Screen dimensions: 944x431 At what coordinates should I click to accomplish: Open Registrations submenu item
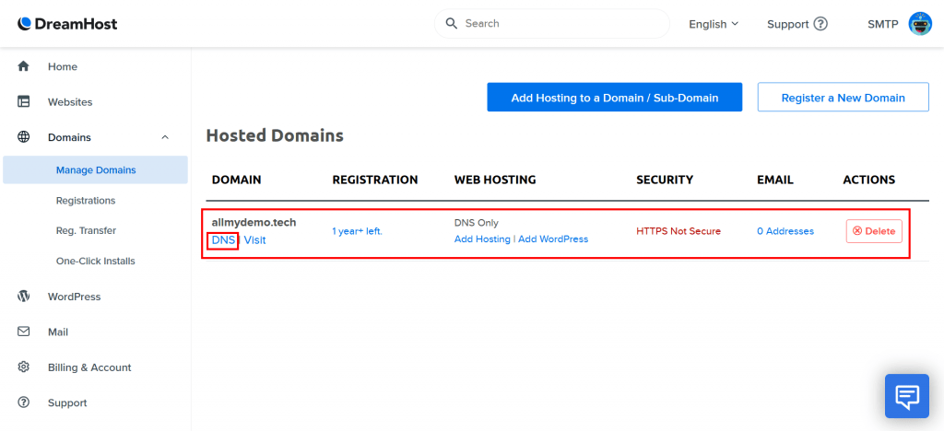click(x=86, y=200)
